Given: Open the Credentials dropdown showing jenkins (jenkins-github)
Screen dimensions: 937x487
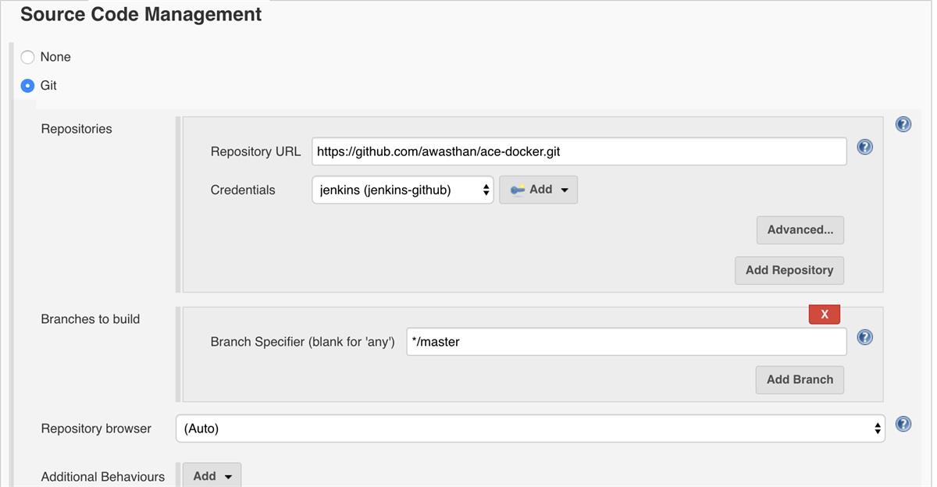Looking at the screenshot, I should pyautogui.click(x=402, y=189).
